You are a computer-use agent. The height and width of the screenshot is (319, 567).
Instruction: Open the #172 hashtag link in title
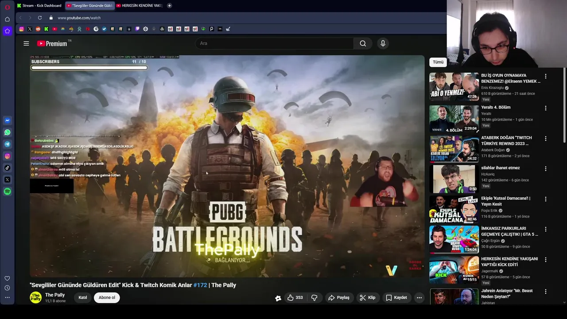200,285
